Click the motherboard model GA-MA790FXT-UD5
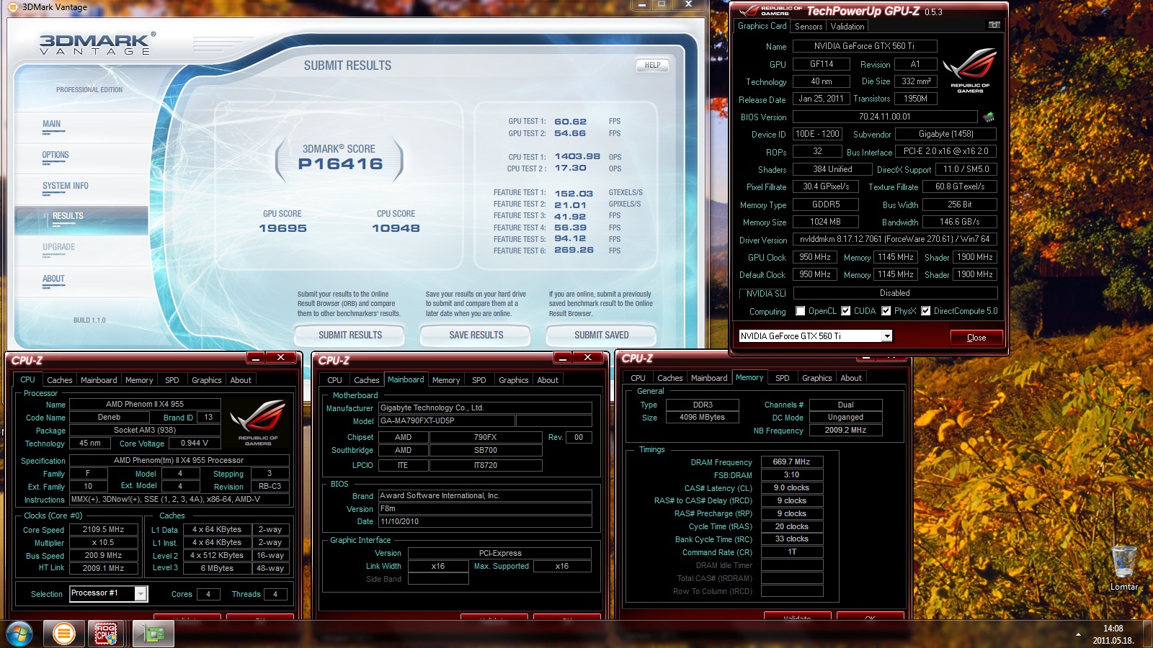1153x648 pixels. click(447, 421)
